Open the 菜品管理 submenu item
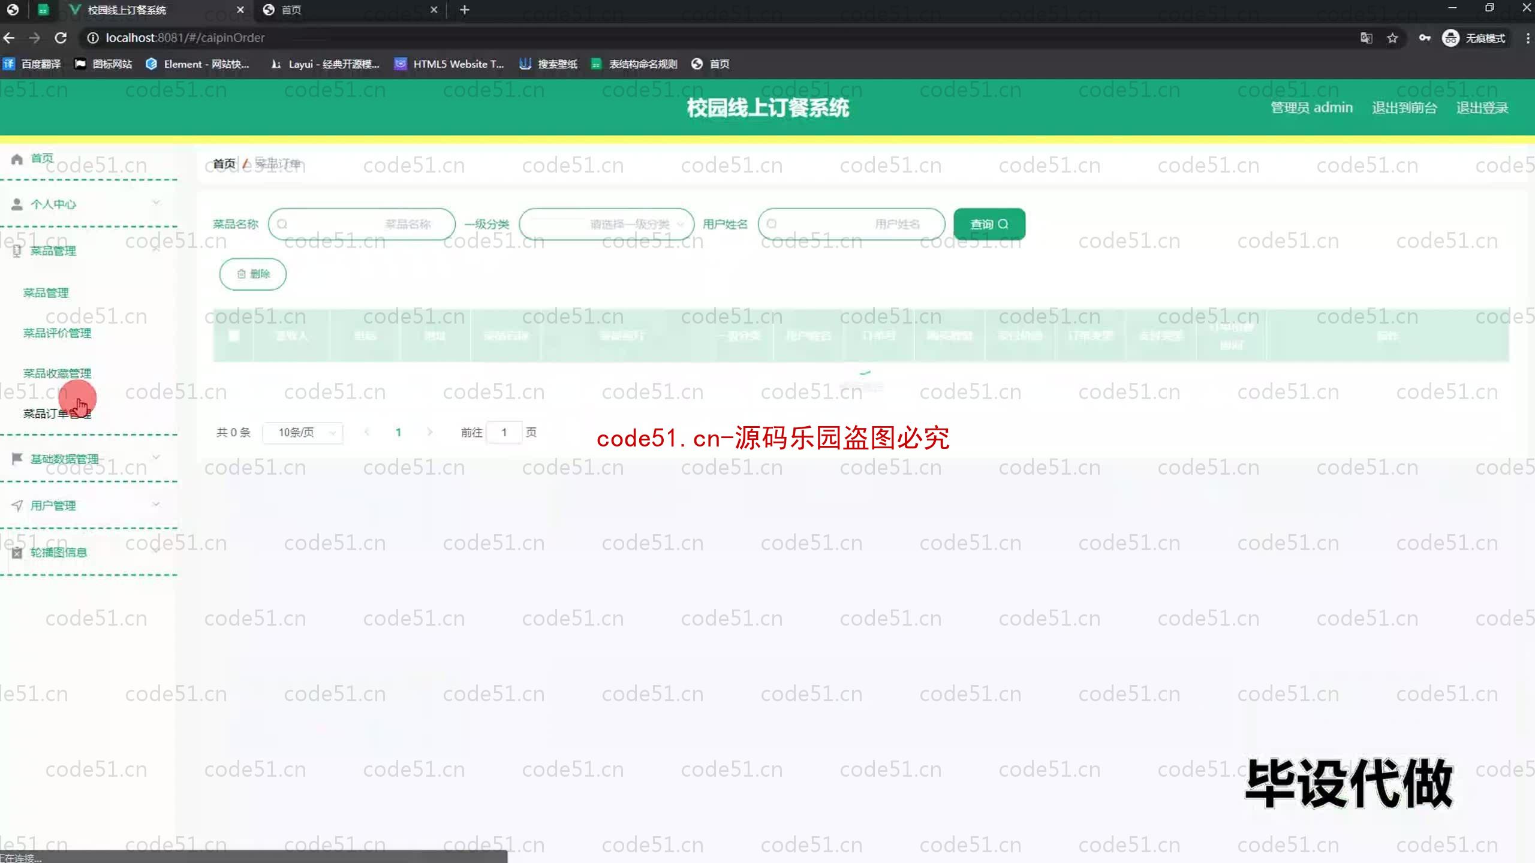The image size is (1535, 863). [46, 293]
